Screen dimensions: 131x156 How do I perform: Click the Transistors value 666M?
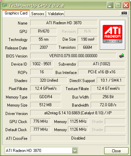click(88, 47)
